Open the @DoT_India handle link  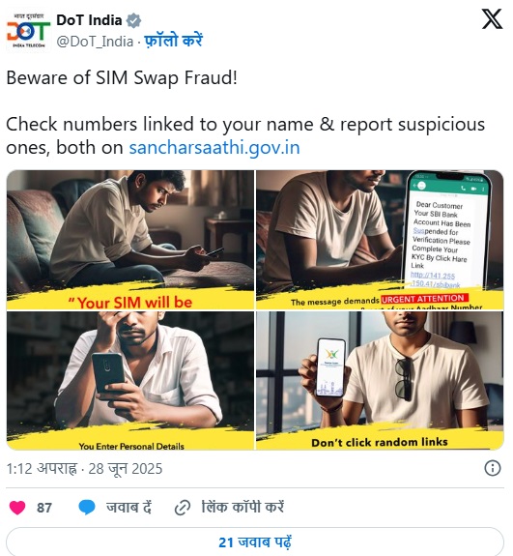(x=95, y=42)
